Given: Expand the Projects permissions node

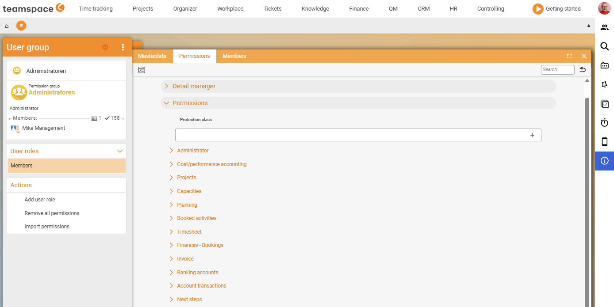Looking at the screenshot, I should coord(171,178).
